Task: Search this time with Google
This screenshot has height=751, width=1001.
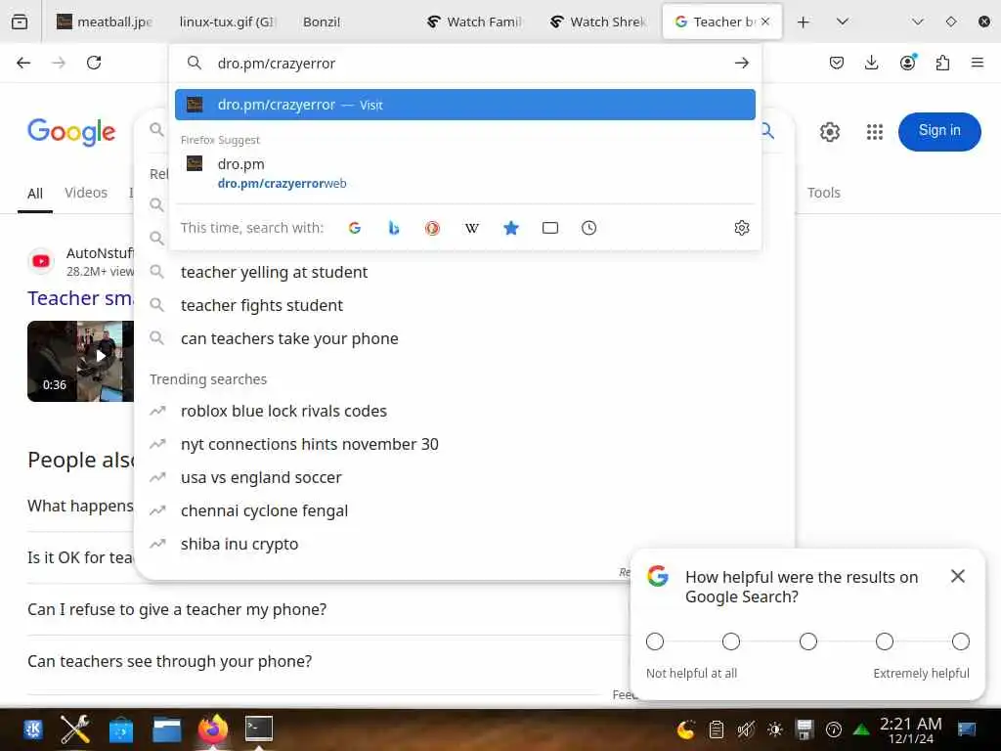Action: pos(354,228)
